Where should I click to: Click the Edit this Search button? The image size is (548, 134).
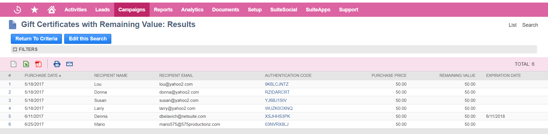[x=88, y=39]
